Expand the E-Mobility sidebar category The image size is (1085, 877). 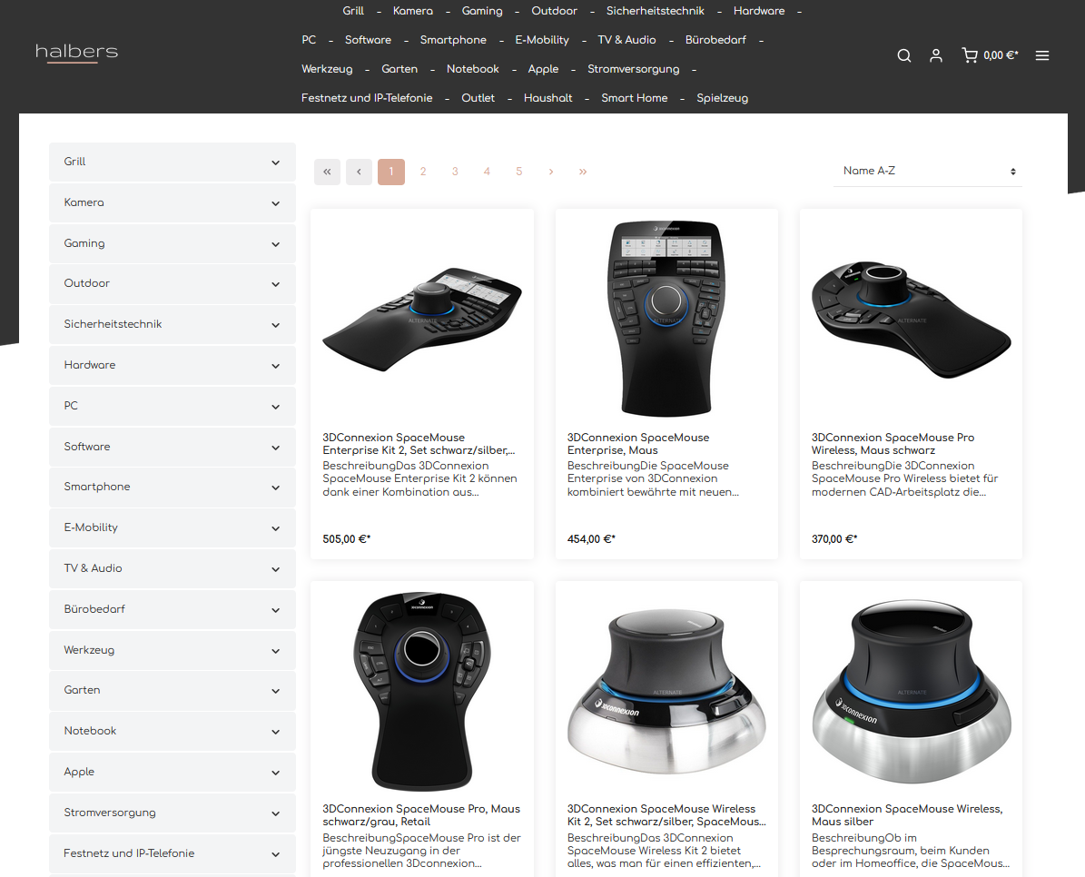coord(173,527)
